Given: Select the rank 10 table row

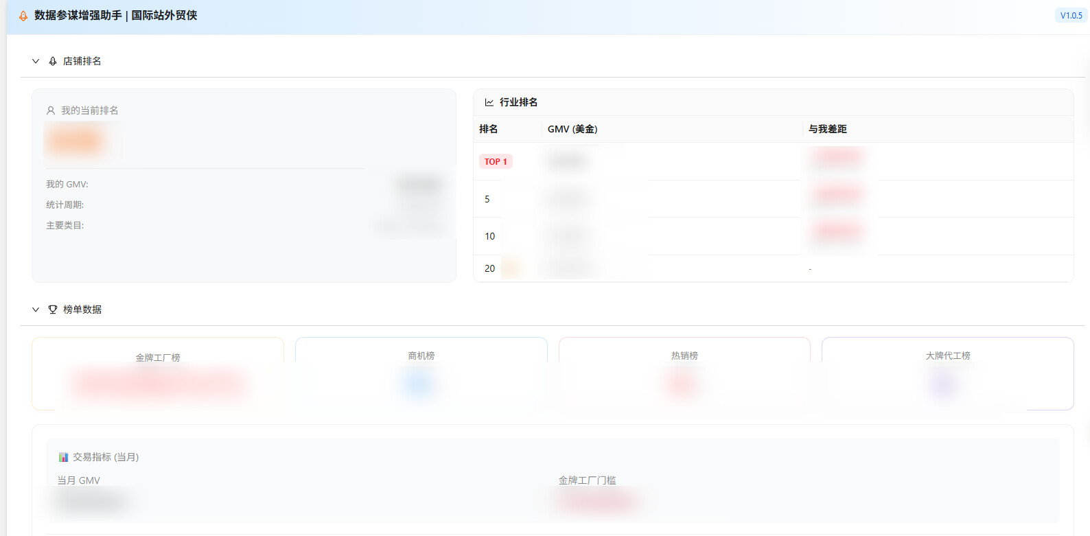Looking at the screenshot, I should (773, 236).
